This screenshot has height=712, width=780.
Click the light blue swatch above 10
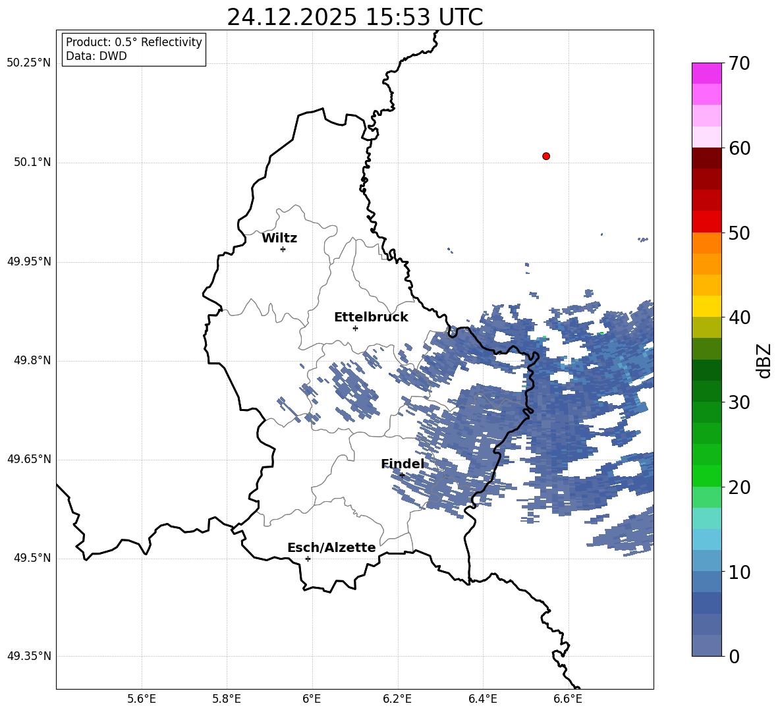(x=706, y=539)
